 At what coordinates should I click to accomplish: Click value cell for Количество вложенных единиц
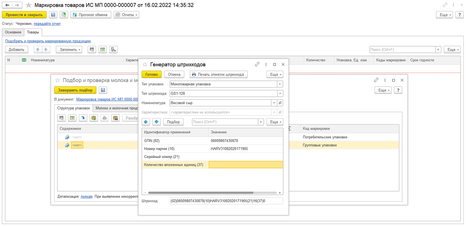point(246,165)
